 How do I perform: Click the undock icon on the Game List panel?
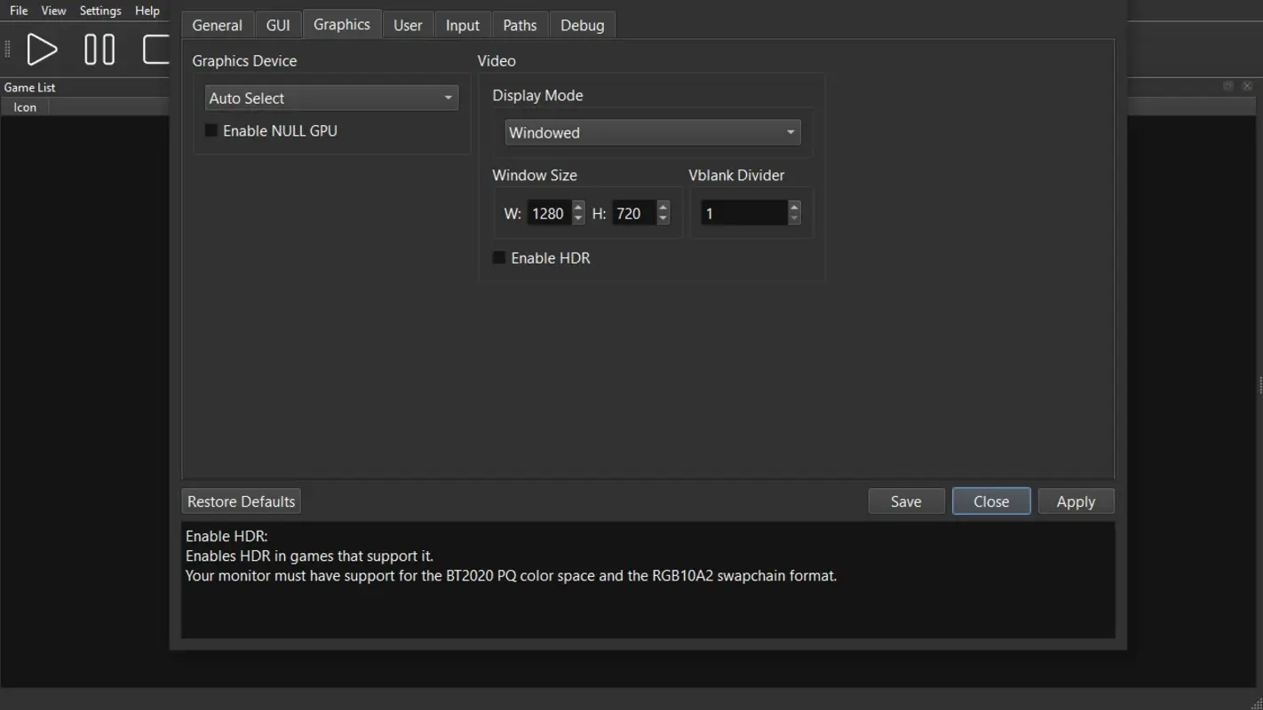pyautogui.click(x=1227, y=85)
